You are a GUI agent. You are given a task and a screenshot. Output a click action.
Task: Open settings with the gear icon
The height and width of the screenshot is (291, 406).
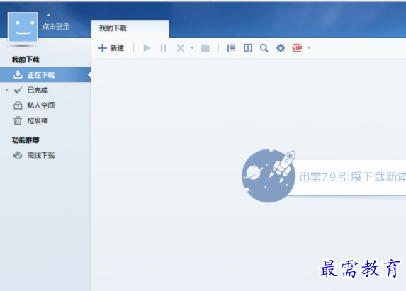click(281, 48)
